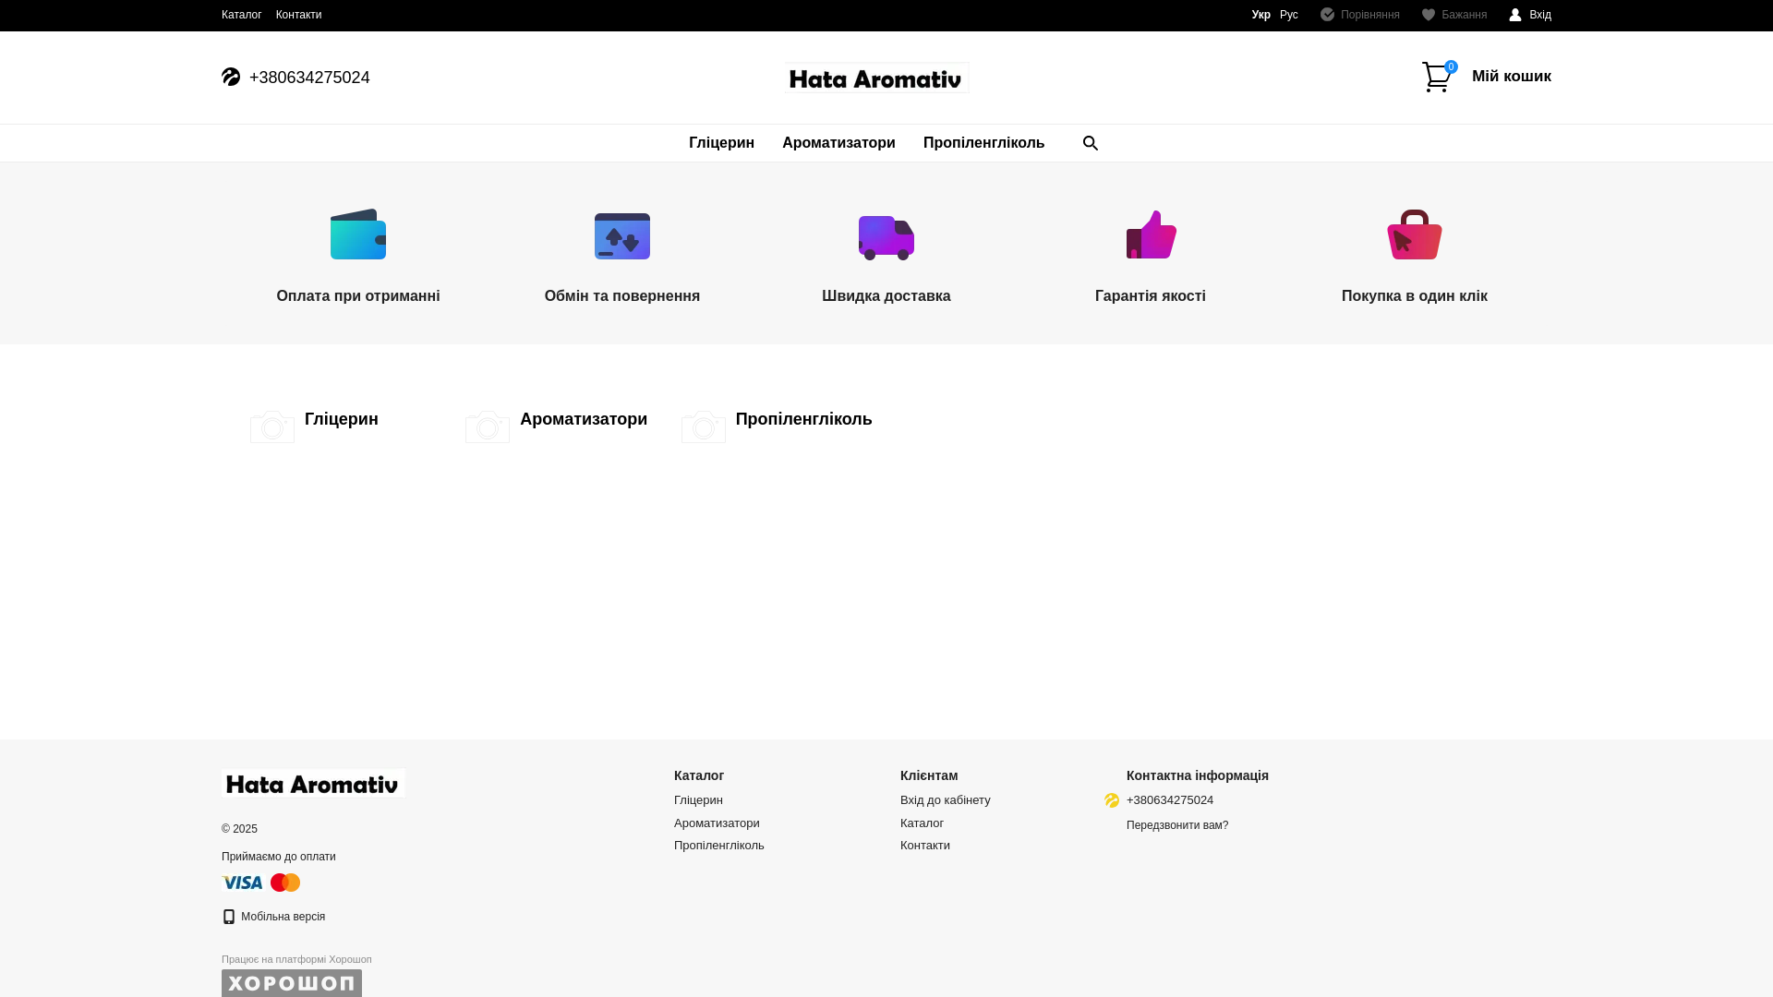This screenshot has width=1773, height=997.
Task: Click the Приймаємо до оплати text
Action: 279,857
